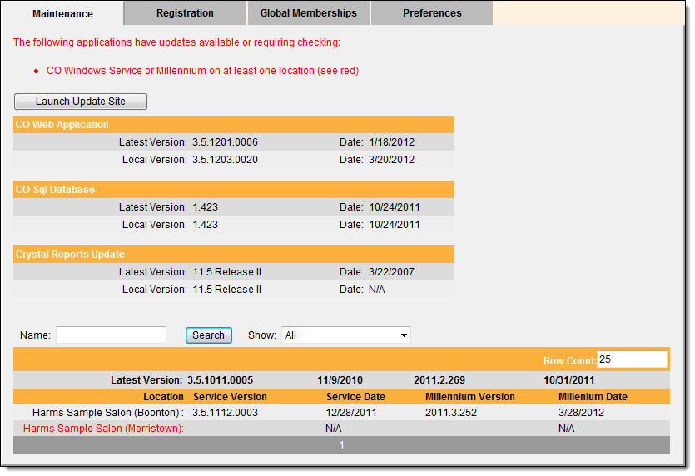Image resolution: width=695 pixels, height=476 pixels.
Task: Expand the Show dropdown set to All
Action: pos(345,335)
